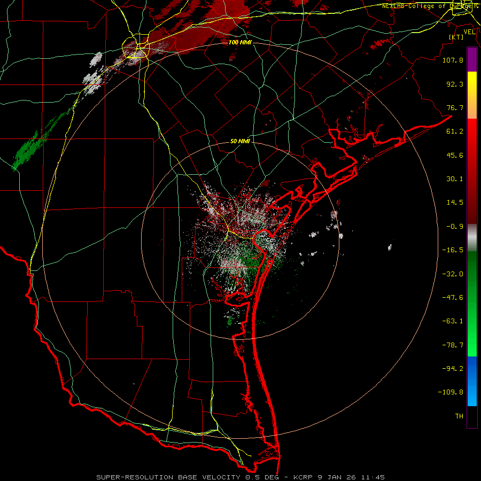Click the TH legend label
The width and height of the screenshot is (481, 481).
(459, 416)
